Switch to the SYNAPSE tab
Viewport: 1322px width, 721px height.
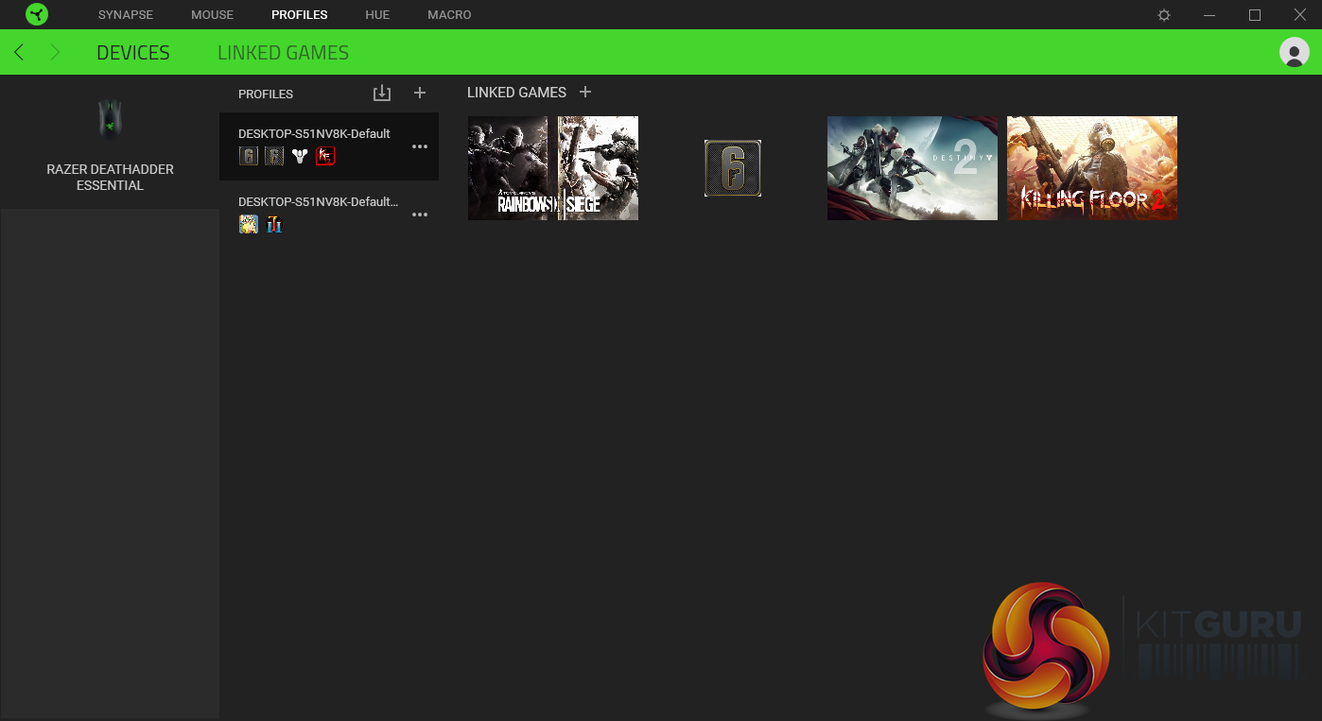tap(126, 15)
